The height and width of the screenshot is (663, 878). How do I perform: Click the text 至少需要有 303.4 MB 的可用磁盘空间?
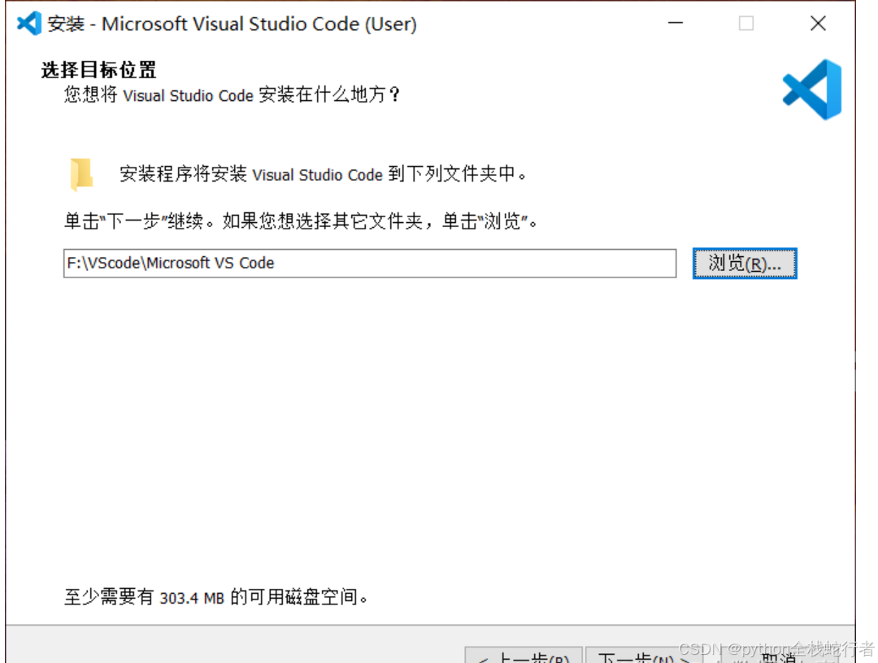click(x=216, y=597)
